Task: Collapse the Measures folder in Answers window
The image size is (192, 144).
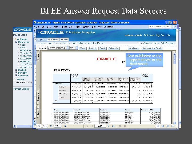Action: pyautogui.click(x=16, y=42)
